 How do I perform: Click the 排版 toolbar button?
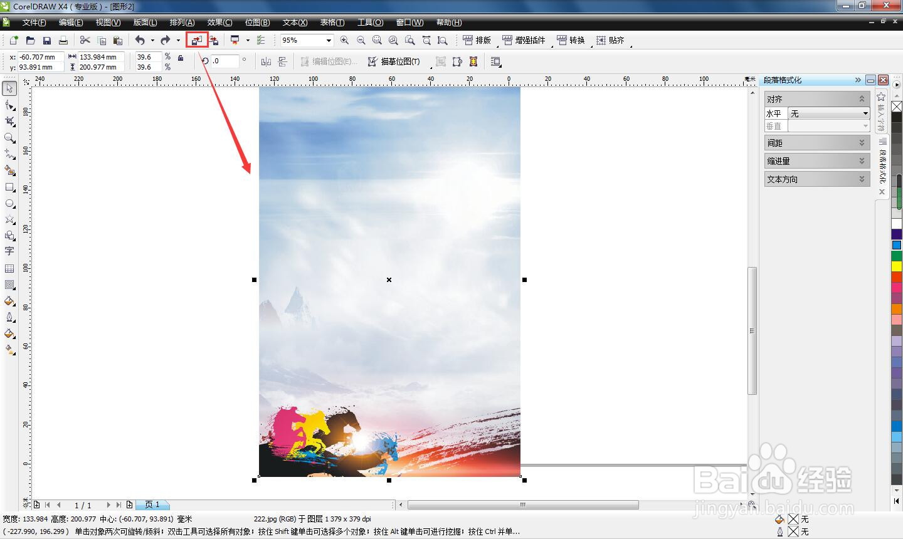pos(477,40)
